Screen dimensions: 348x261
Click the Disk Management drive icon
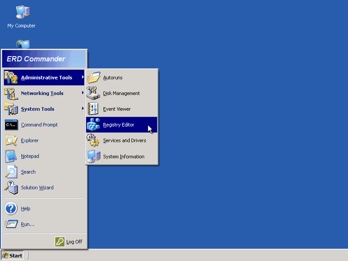[93, 93]
